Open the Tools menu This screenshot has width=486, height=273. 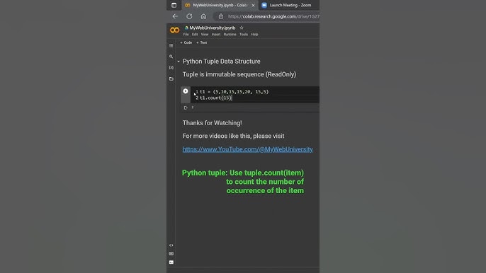[244, 35]
